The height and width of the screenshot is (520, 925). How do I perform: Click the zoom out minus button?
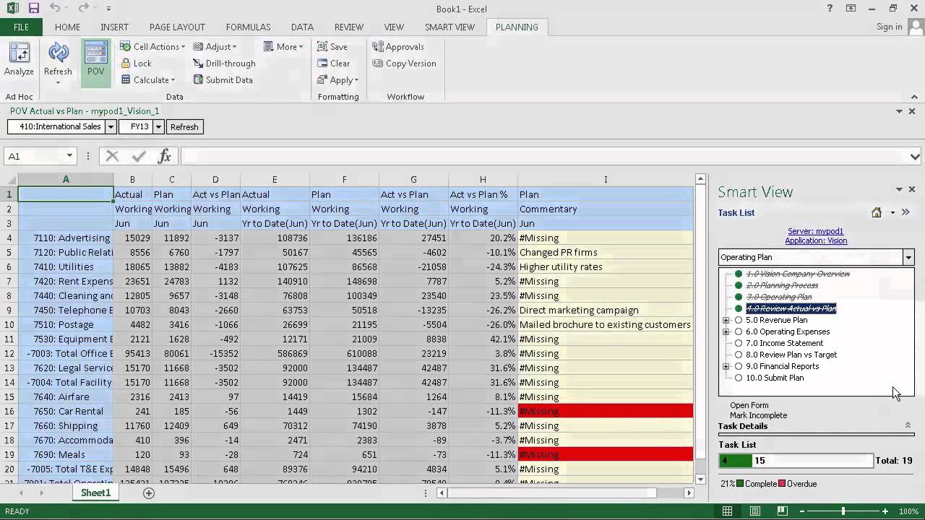(x=801, y=511)
